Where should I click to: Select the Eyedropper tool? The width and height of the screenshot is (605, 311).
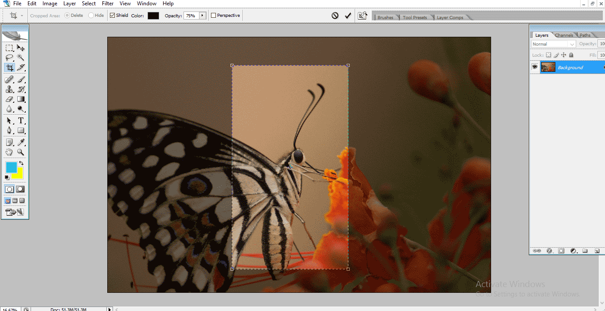[21, 143]
